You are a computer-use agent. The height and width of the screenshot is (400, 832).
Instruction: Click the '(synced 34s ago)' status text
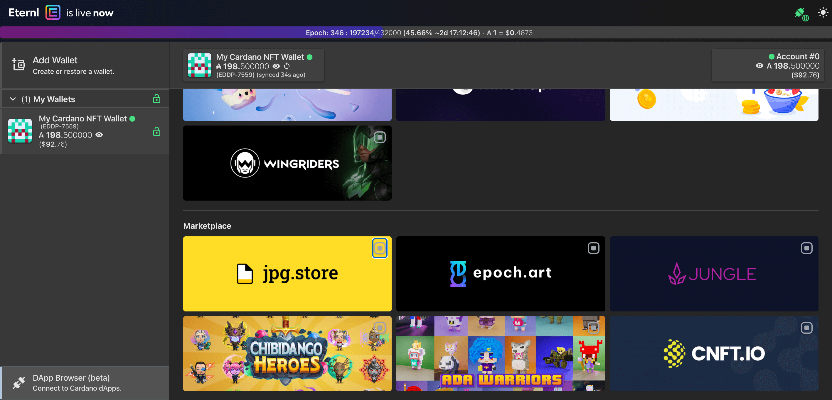[x=281, y=75]
